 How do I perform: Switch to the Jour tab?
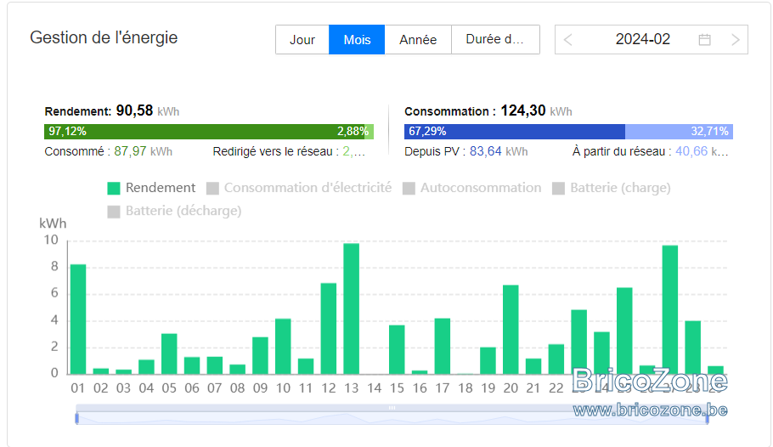click(302, 39)
